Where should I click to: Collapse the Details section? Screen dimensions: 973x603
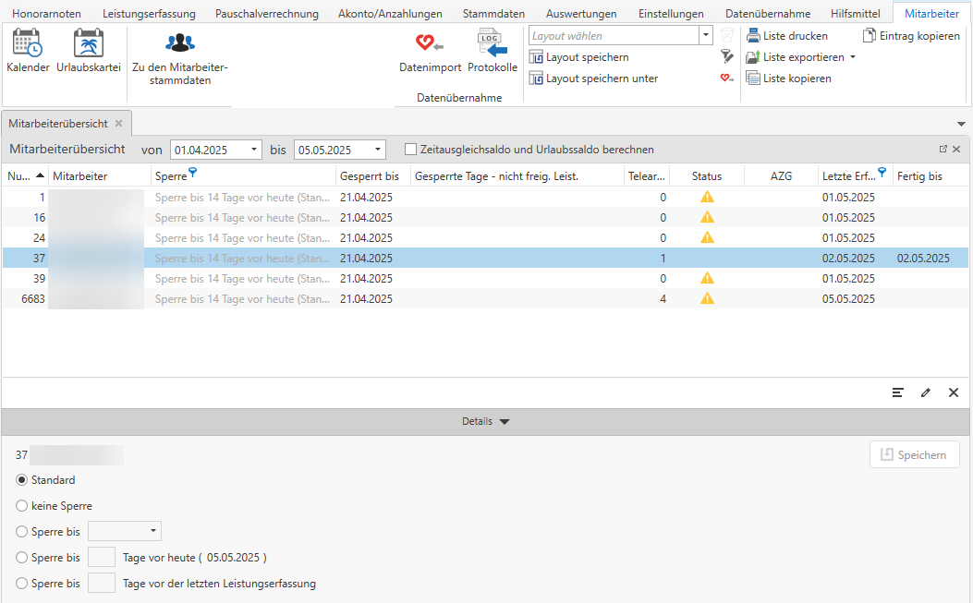504,421
